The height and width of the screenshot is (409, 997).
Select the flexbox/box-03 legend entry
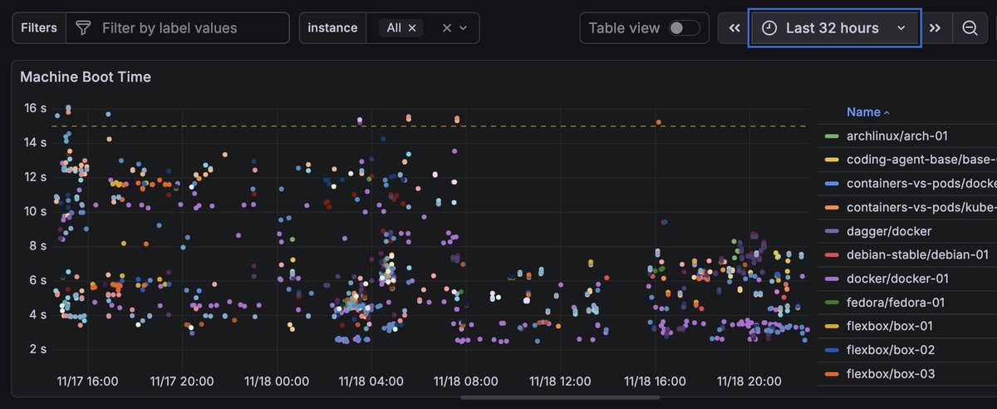pos(891,374)
